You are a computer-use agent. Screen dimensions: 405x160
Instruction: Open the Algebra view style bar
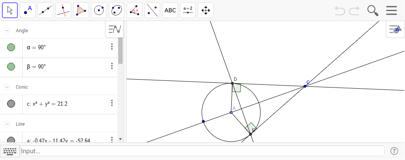point(115,29)
